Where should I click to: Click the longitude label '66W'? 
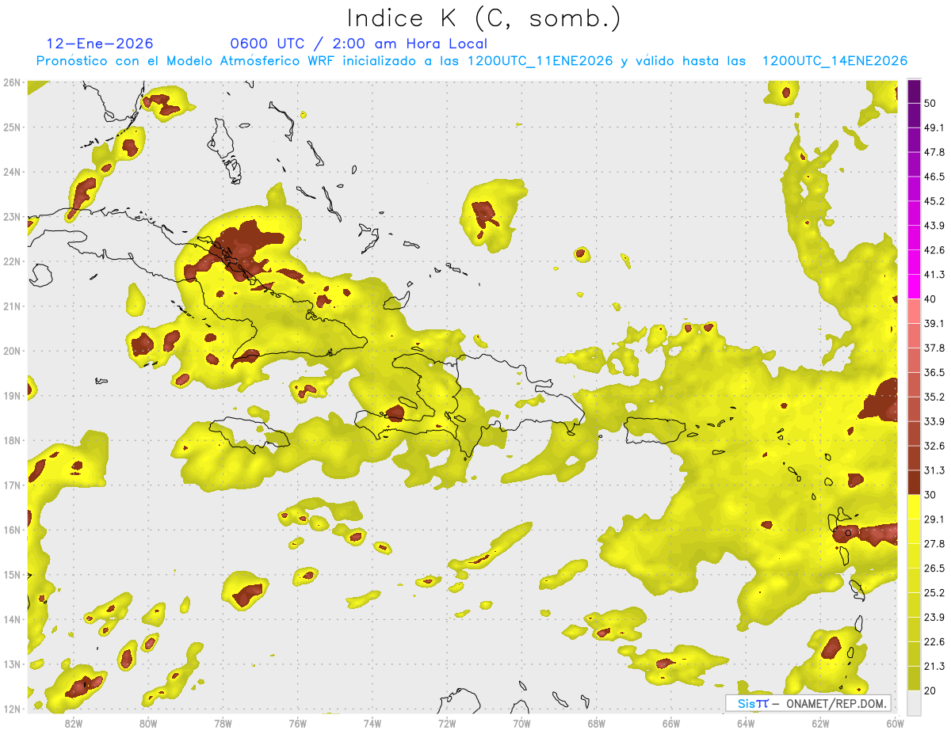click(670, 723)
